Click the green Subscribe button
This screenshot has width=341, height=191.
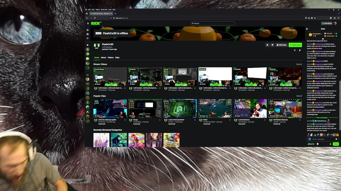(295, 45)
